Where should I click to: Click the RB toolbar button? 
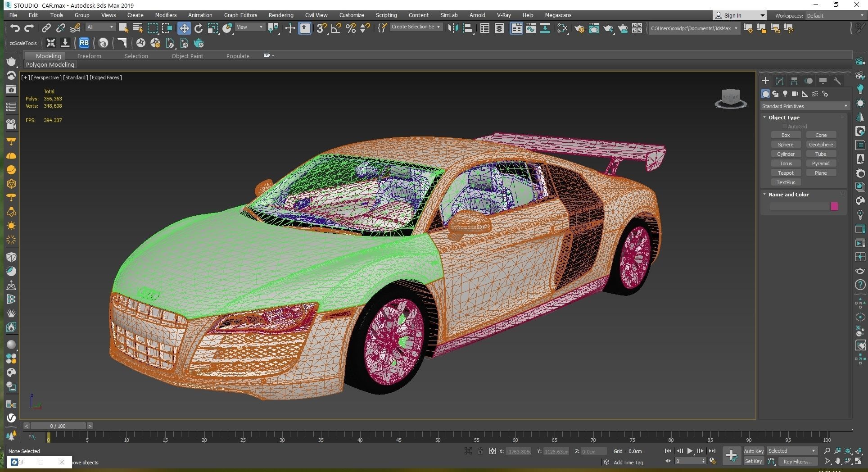point(84,43)
